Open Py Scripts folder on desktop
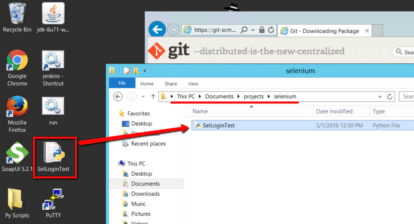Viewport: 414px width, 224px height. click(17, 201)
